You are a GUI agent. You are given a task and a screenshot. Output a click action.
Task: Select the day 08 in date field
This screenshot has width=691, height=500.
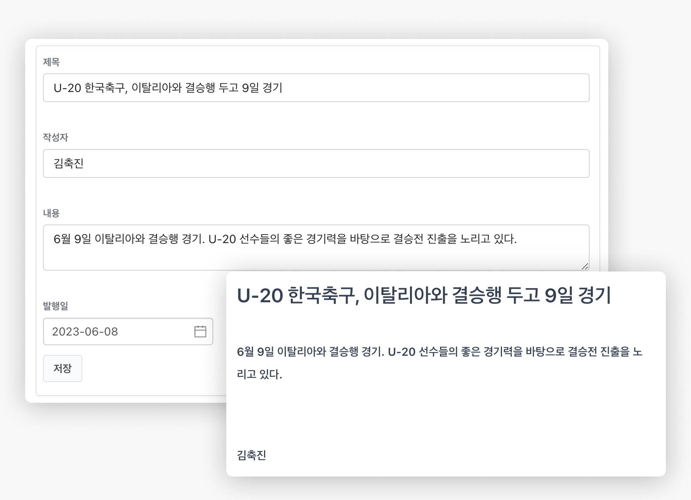point(111,331)
